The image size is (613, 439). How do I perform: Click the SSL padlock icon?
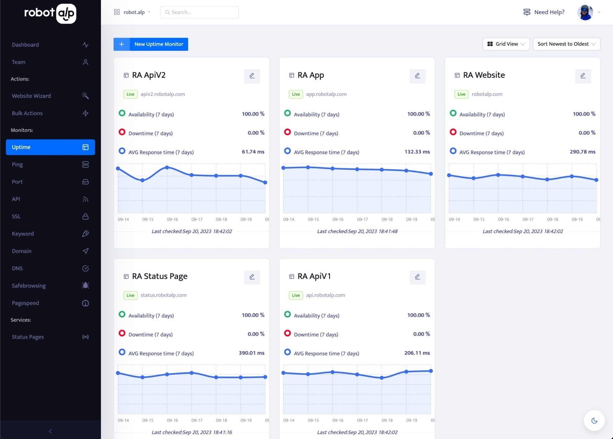[x=85, y=217]
